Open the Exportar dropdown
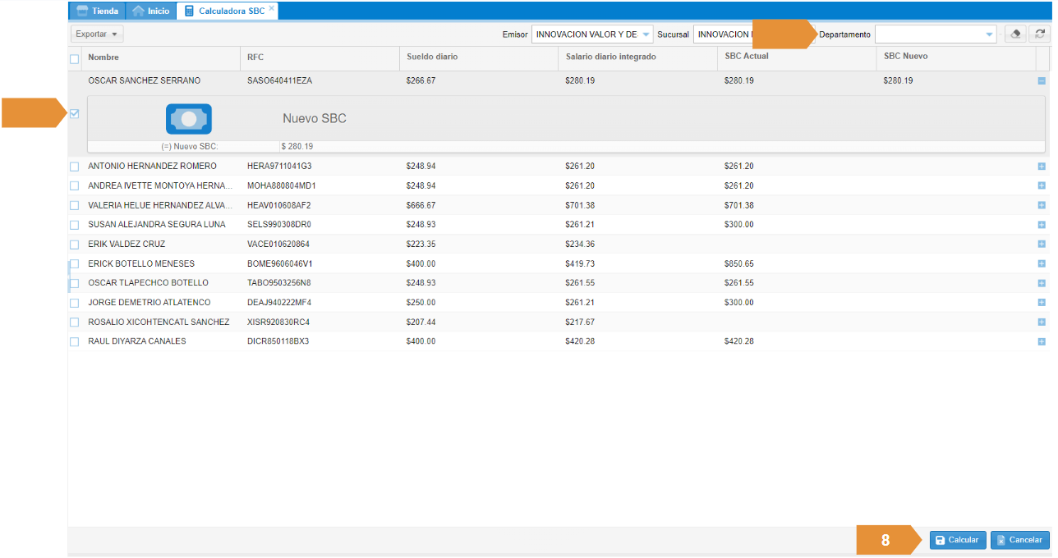Screen dimensions: 1058x558 point(98,34)
